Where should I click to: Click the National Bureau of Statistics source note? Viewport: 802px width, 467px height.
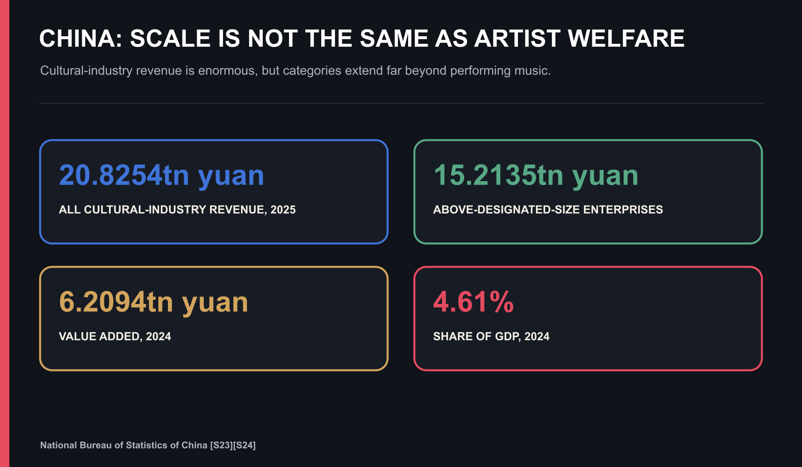[x=148, y=445]
